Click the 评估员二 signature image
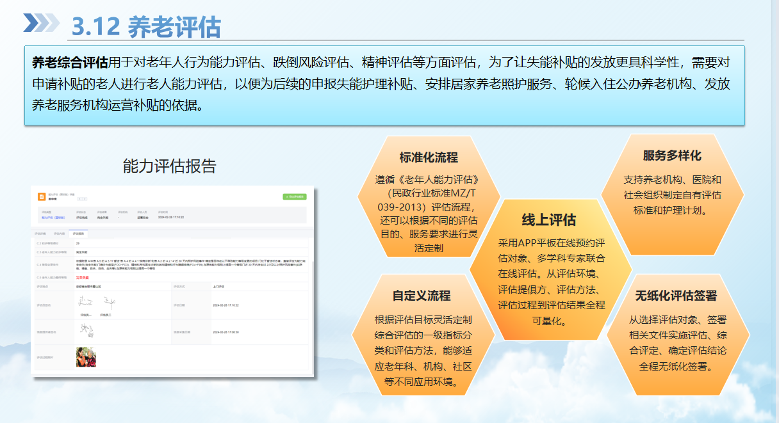This screenshot has width=779, height=423. [x=108, y=301]
